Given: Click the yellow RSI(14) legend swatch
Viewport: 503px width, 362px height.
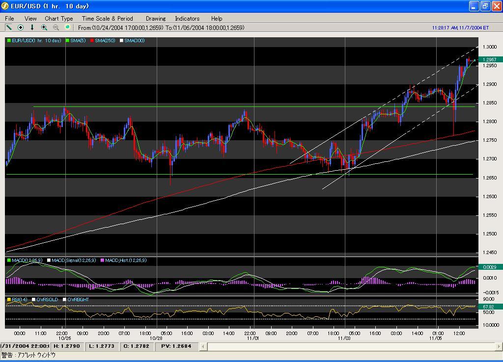Looking at the screenshot, I should pyautogui.click(x=9, y=300).
